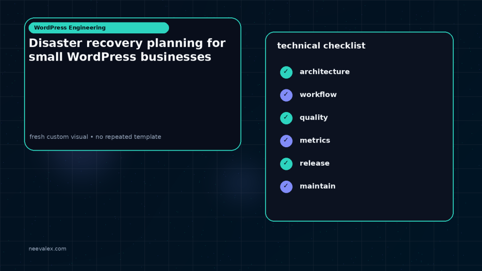
Task: Open the neevalex.com link
Action: click(x=48, y=248)
